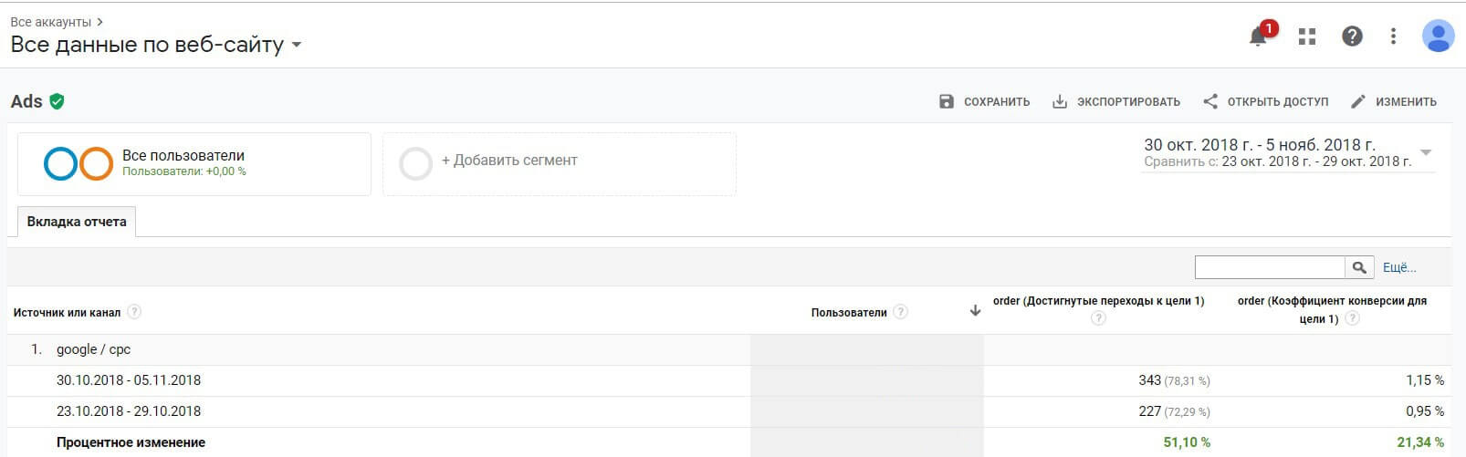The width and height of the screenshot is (1466, 457).
Task: Open the user account avatar
Action: point(1438,36)
